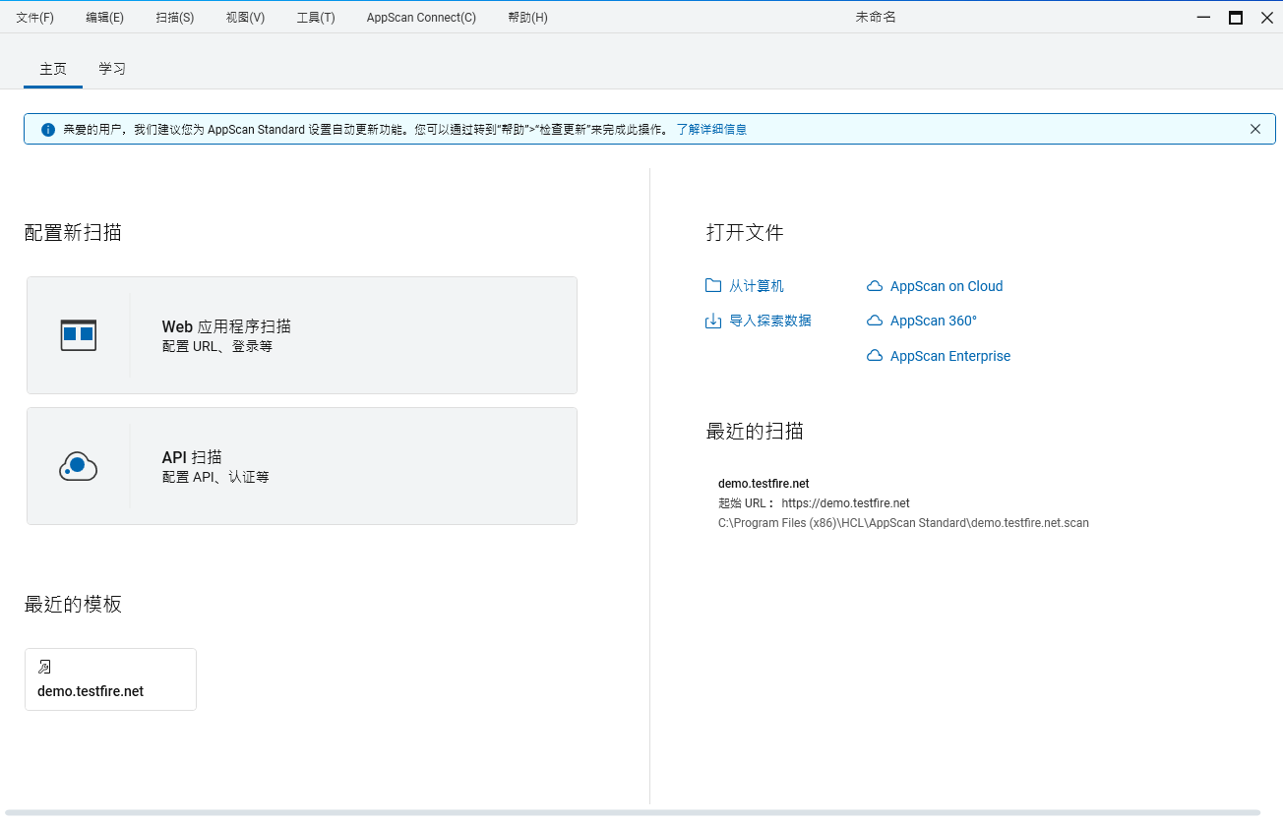The width and height of the screenshot is (1283, 821).
Task: Click cloud icon beside AppScan Enterprise
Action: click(x=875, y=356)
